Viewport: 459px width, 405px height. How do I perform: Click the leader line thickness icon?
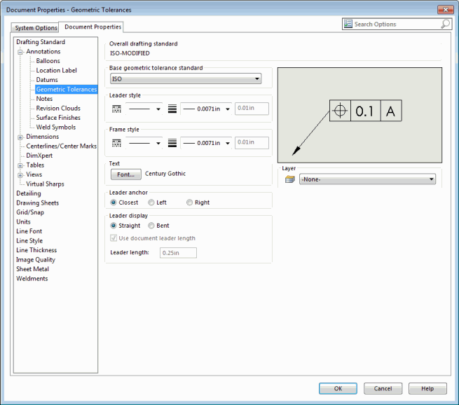coord(172,109)
